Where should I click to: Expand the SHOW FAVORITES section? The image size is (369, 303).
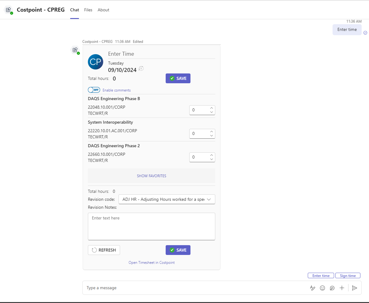tap(152, 176)
